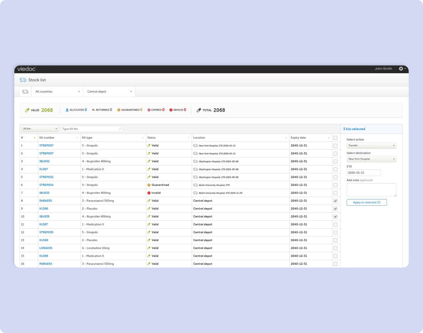Image resolution: width=423 pixels, height=333 pixels.
Task: Click the Returned arrow icon in summary
Action: pyautogui.click(x=93, y=110)
